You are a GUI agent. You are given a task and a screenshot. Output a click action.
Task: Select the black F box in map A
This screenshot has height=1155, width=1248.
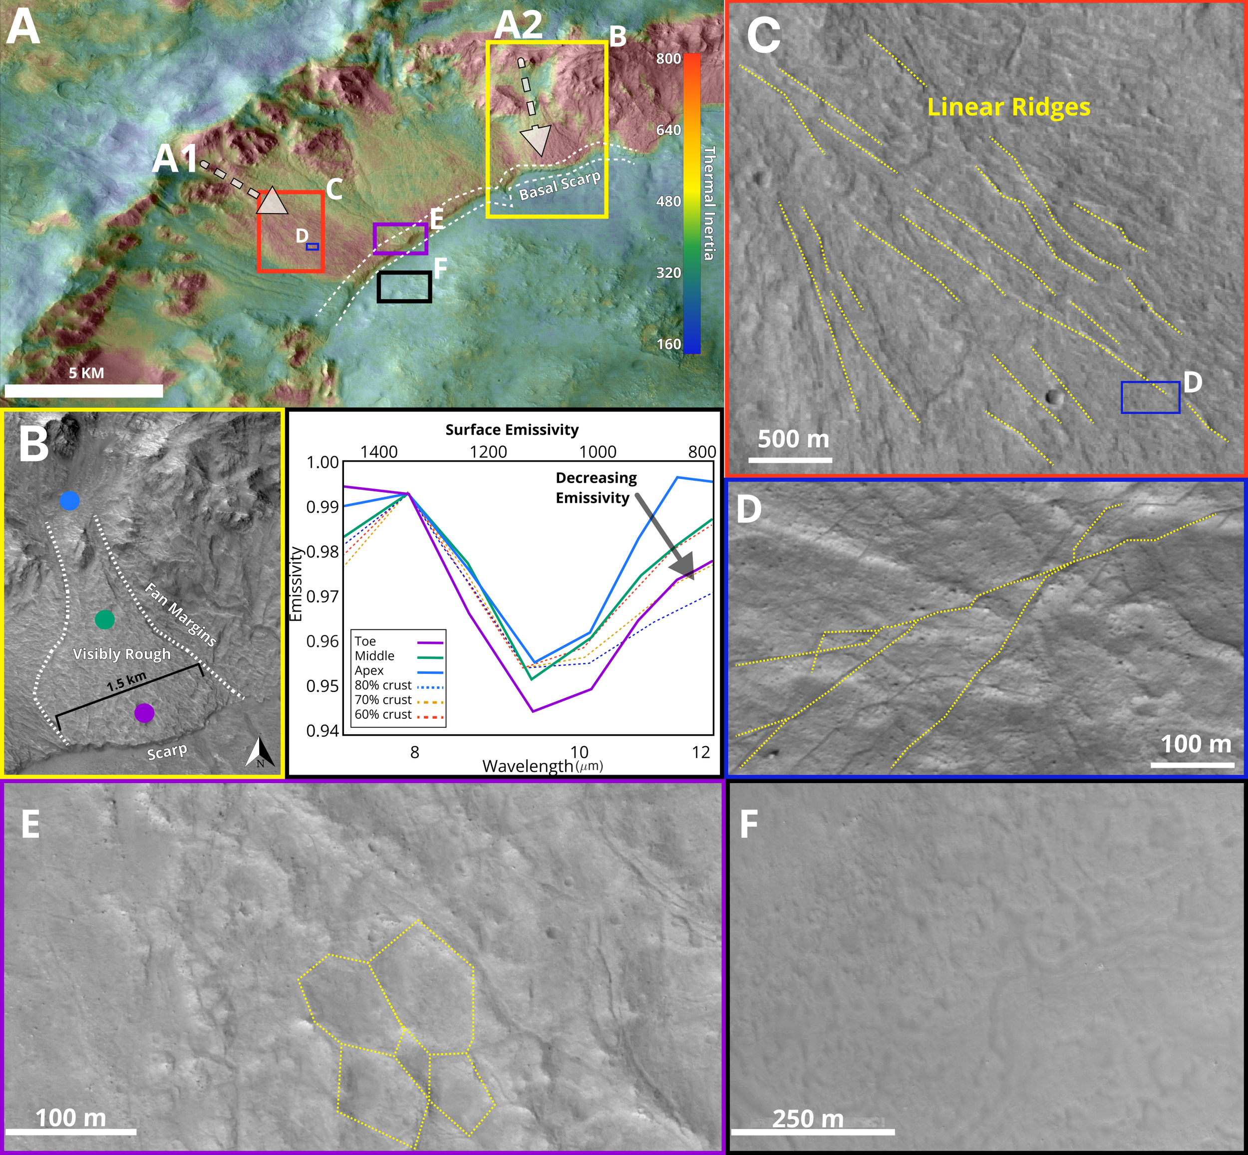[x=404, y=287]
